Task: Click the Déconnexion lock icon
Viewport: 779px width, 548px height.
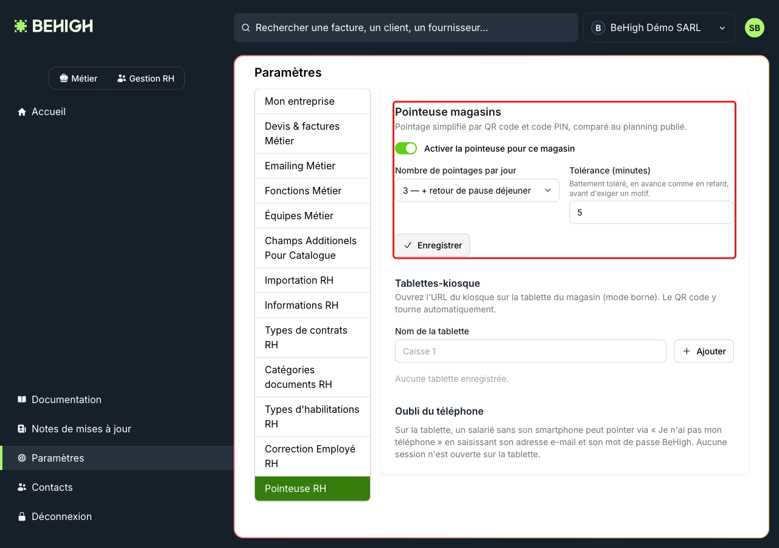Action: click(22, 516)
